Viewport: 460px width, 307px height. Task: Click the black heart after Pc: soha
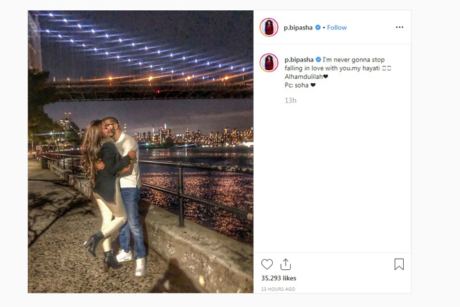[x=312, y=85]
